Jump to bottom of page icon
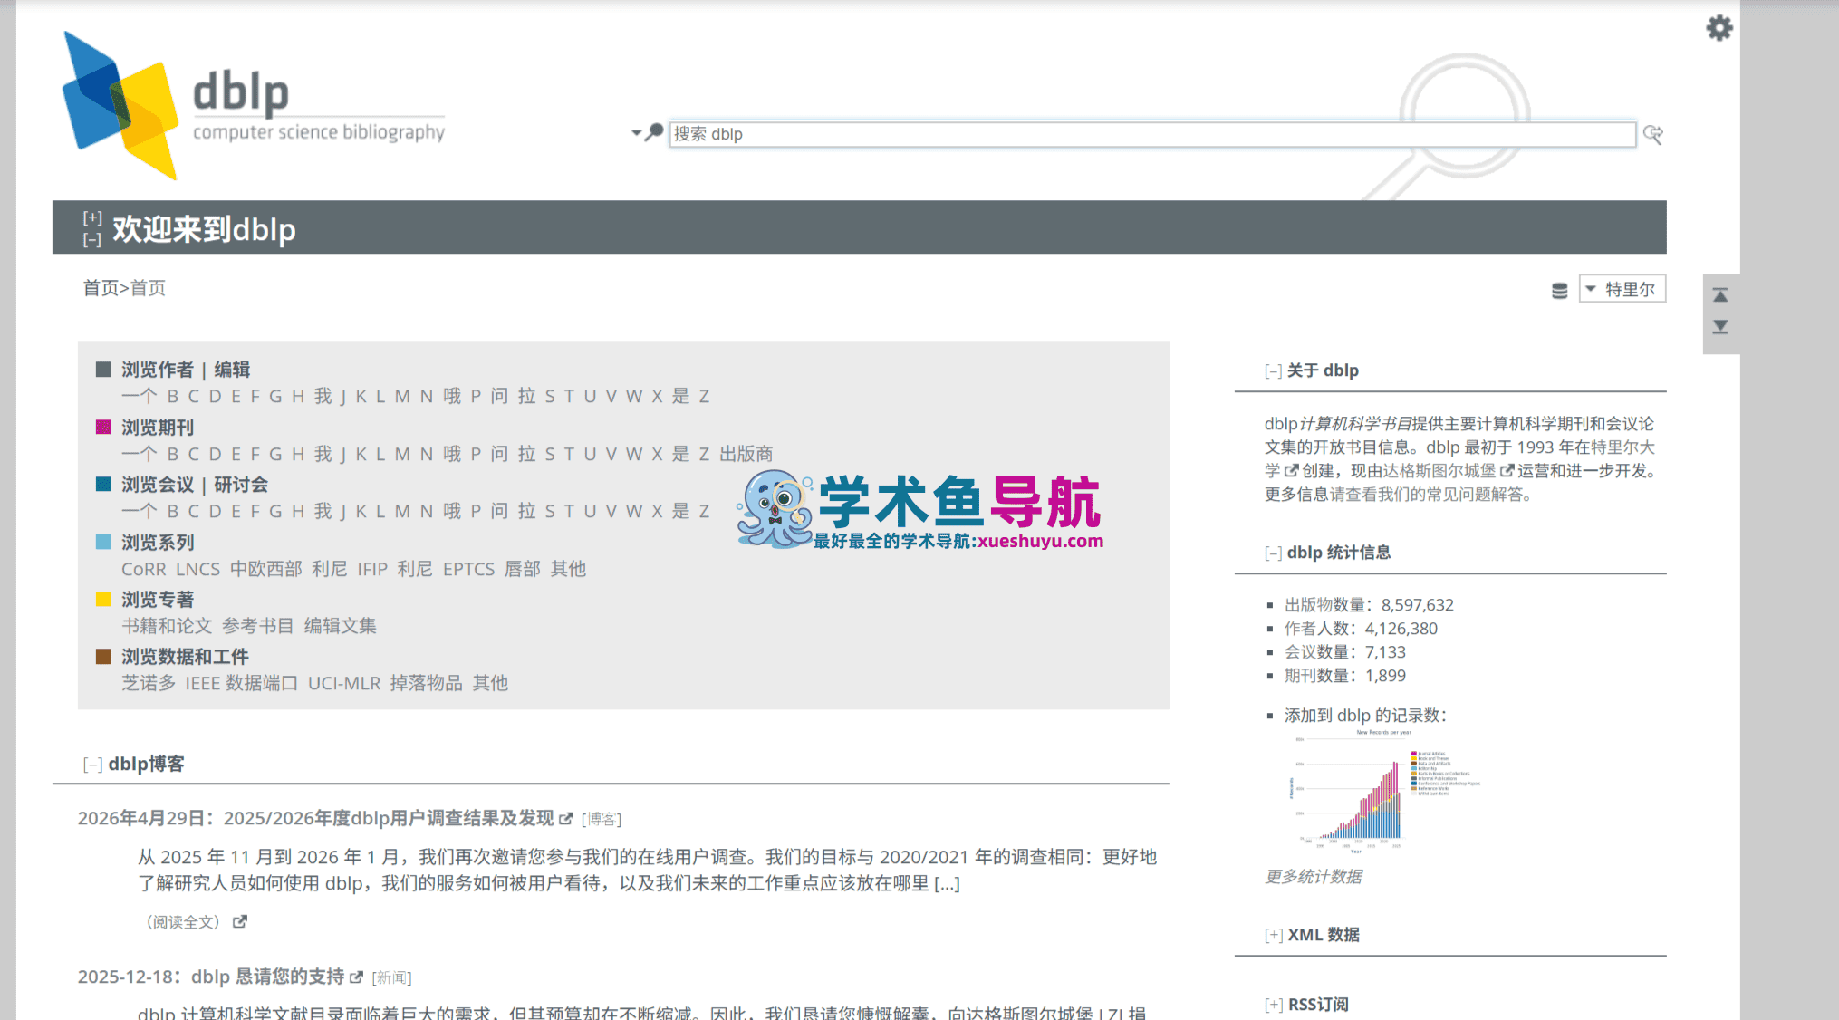The image size is (1839, 1020). pos(1720,327)
